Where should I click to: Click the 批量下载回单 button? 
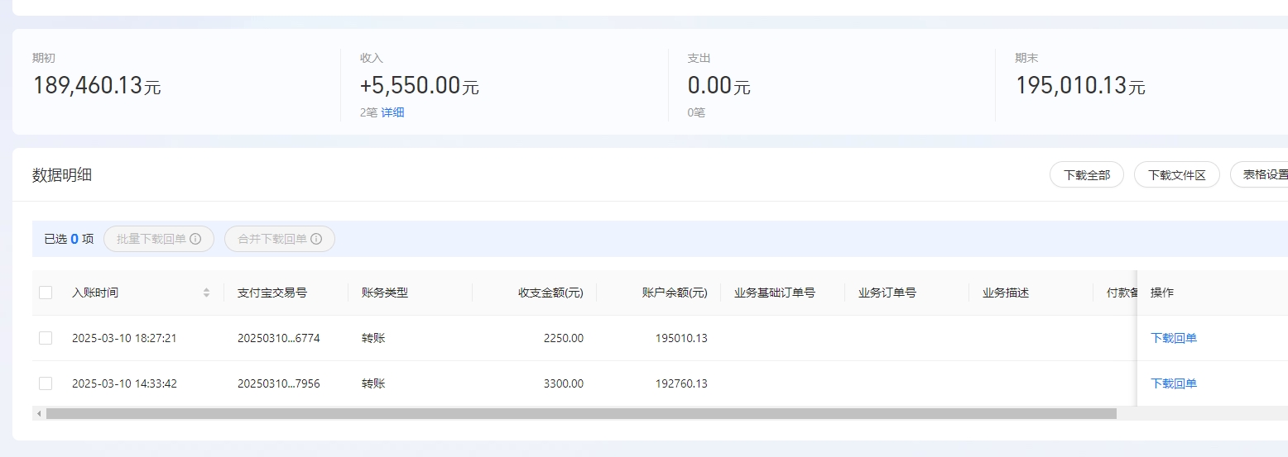[151, 239]
